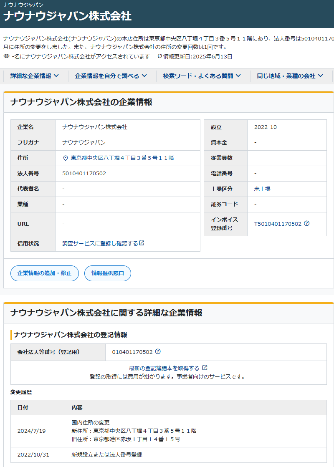
Task: Open the address link 東京都中央区八丁堀
Action: (x=122, y=158)
